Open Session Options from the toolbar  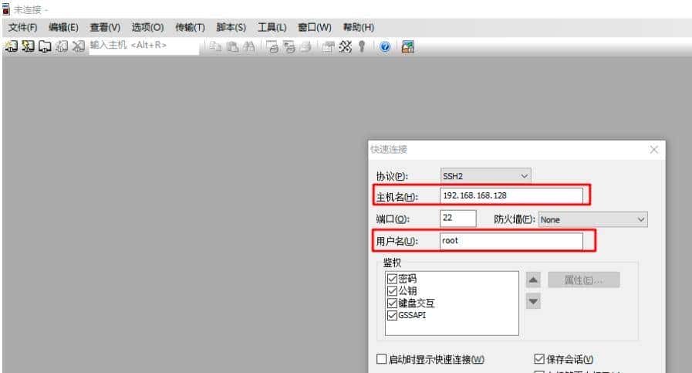(328, 46)
